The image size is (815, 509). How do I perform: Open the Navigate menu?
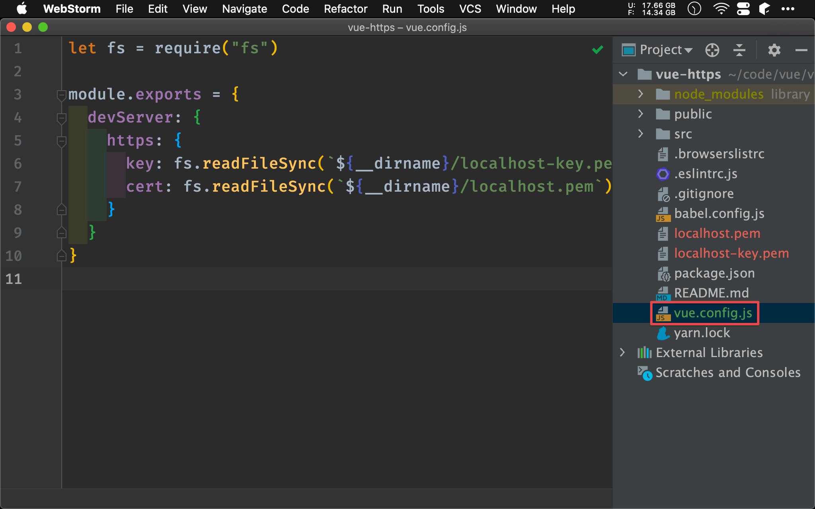(244, 9)
